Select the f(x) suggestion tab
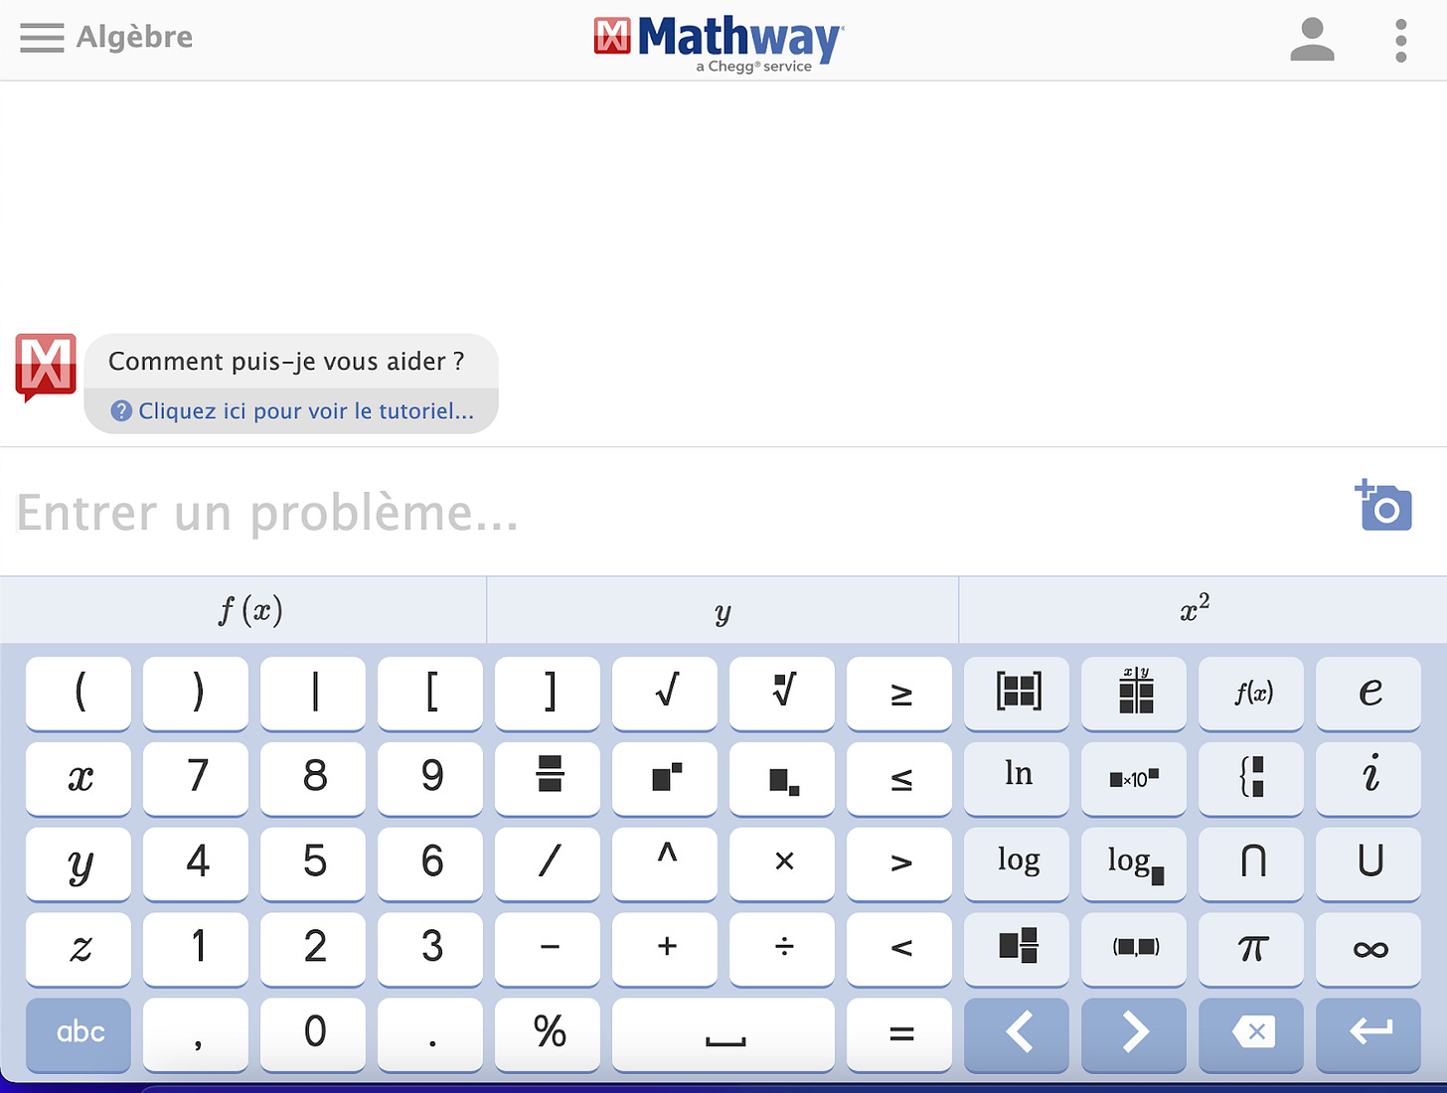Viewport: 1447px width, 1093px height. (x=243, y=610)
